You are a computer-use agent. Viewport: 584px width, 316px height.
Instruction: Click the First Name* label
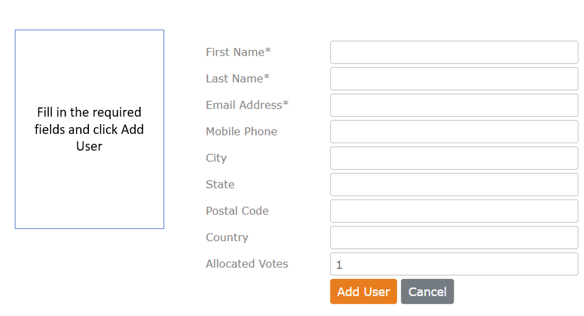pos(238,52)
